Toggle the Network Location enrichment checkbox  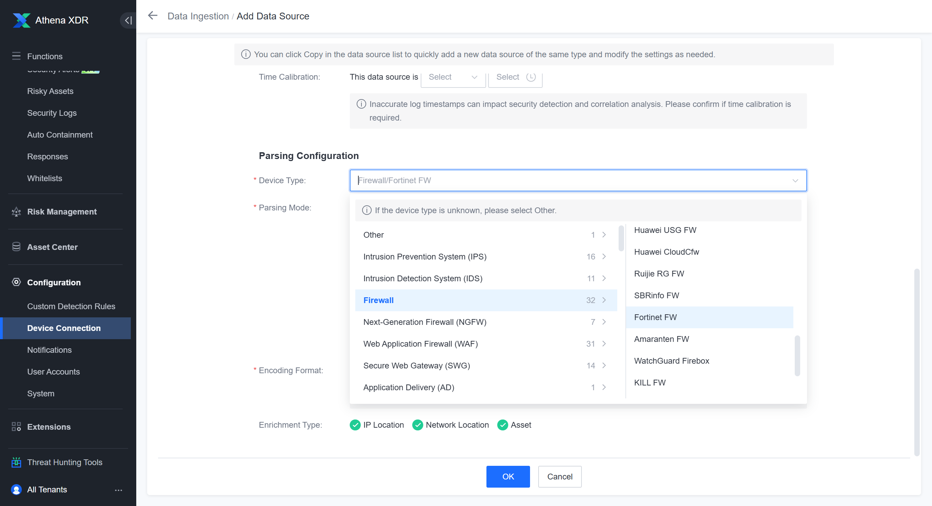(x=418, y=425)
